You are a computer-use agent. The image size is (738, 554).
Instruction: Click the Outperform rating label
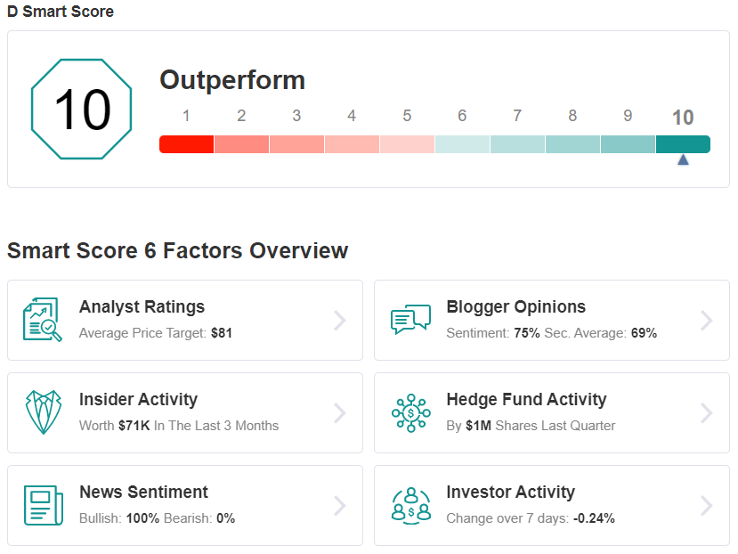point(232,80)
